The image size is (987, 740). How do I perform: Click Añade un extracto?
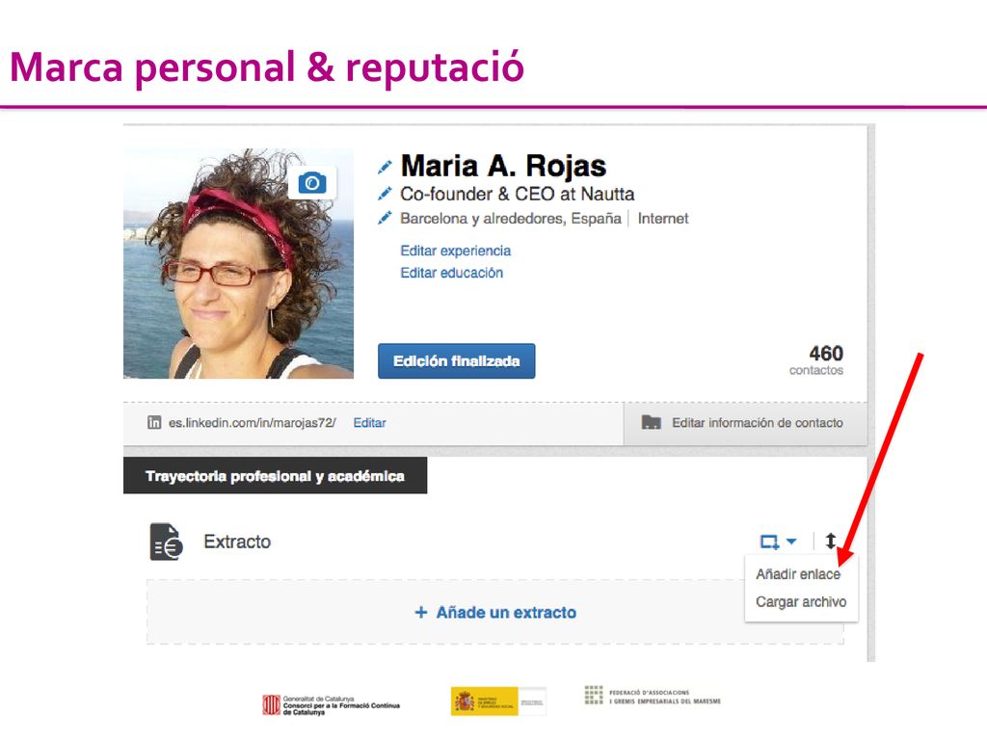pos(495,612)
